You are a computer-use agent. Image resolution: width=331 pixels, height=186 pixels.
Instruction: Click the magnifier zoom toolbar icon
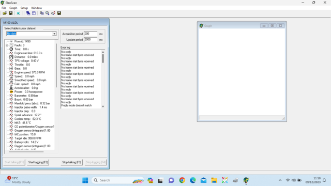(47, 13)
